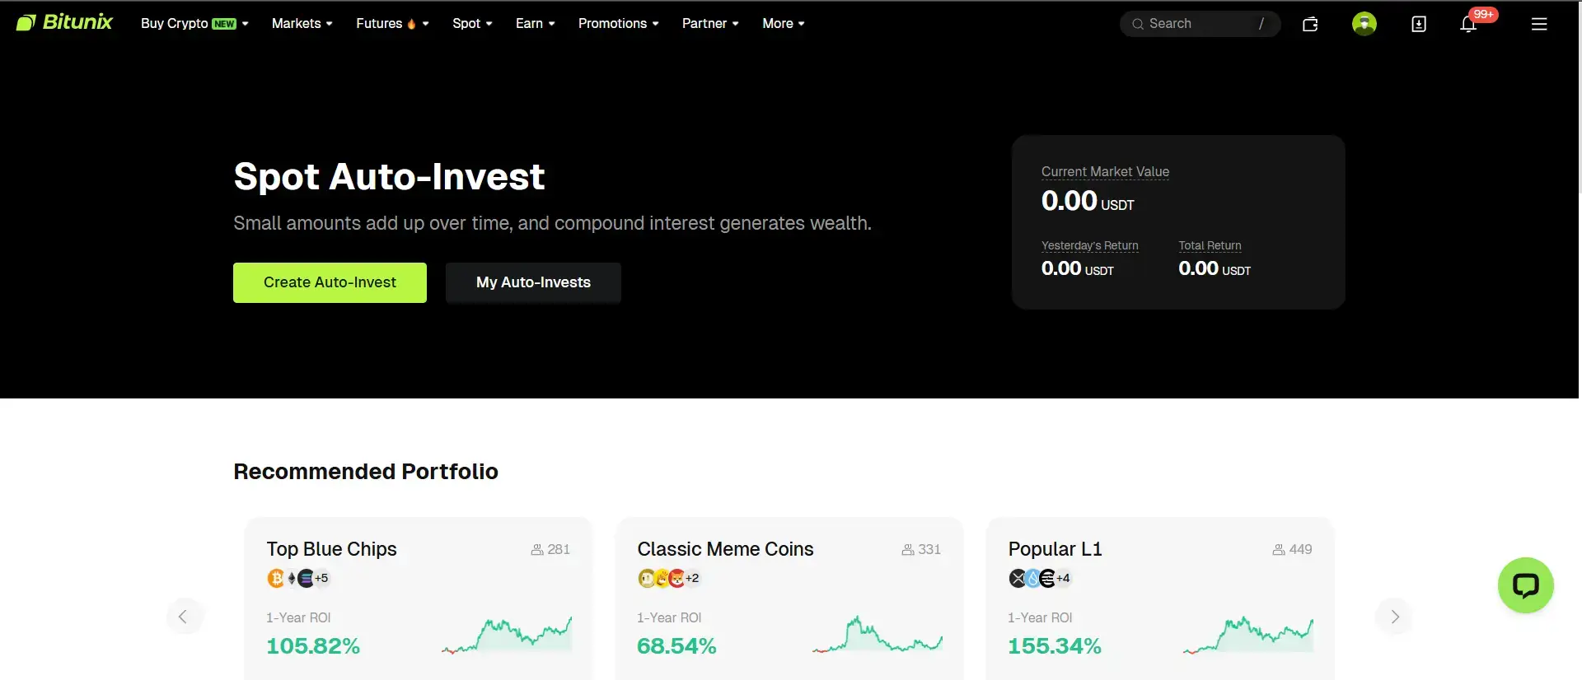Go to previous portfolio with left arrow

pyautogui.click(x=183, y=617)
